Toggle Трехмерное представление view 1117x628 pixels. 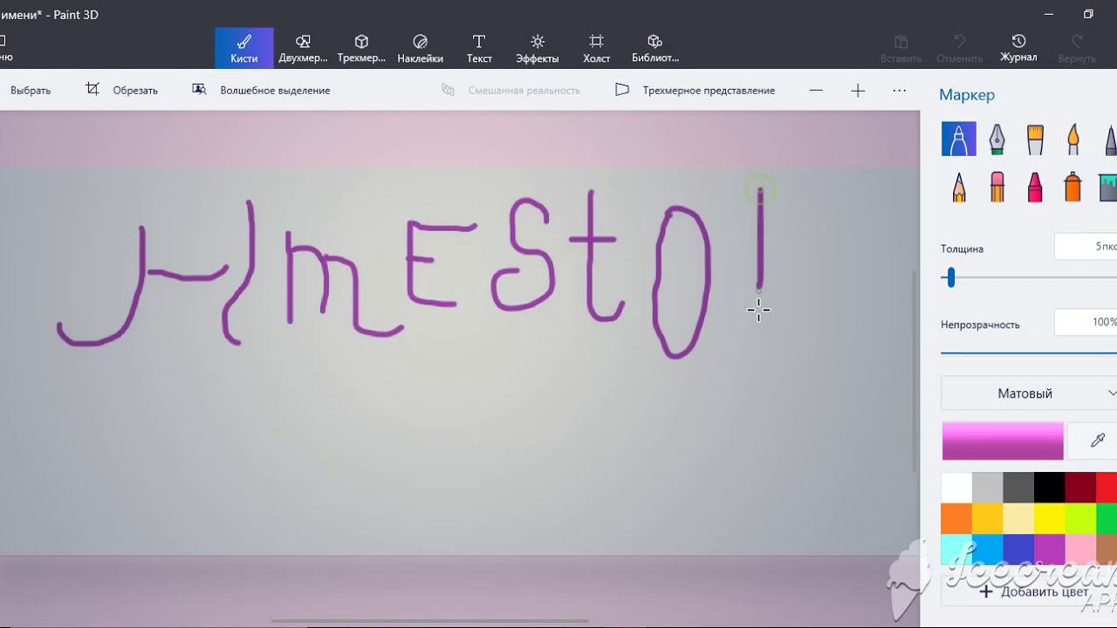(x=696, y=90)
